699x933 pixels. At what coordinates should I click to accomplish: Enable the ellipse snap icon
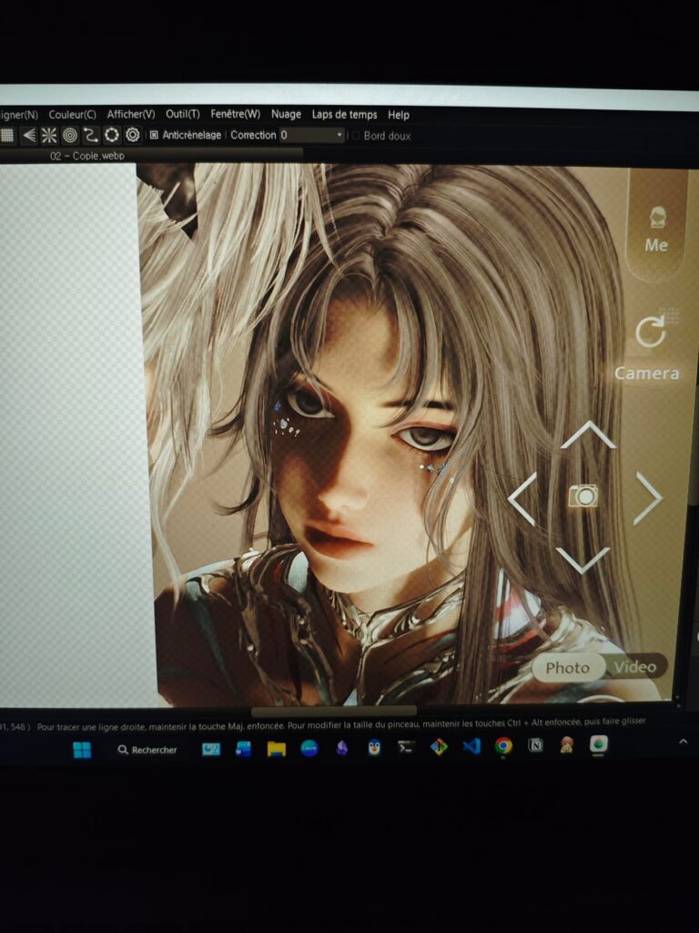coord(112,135)
